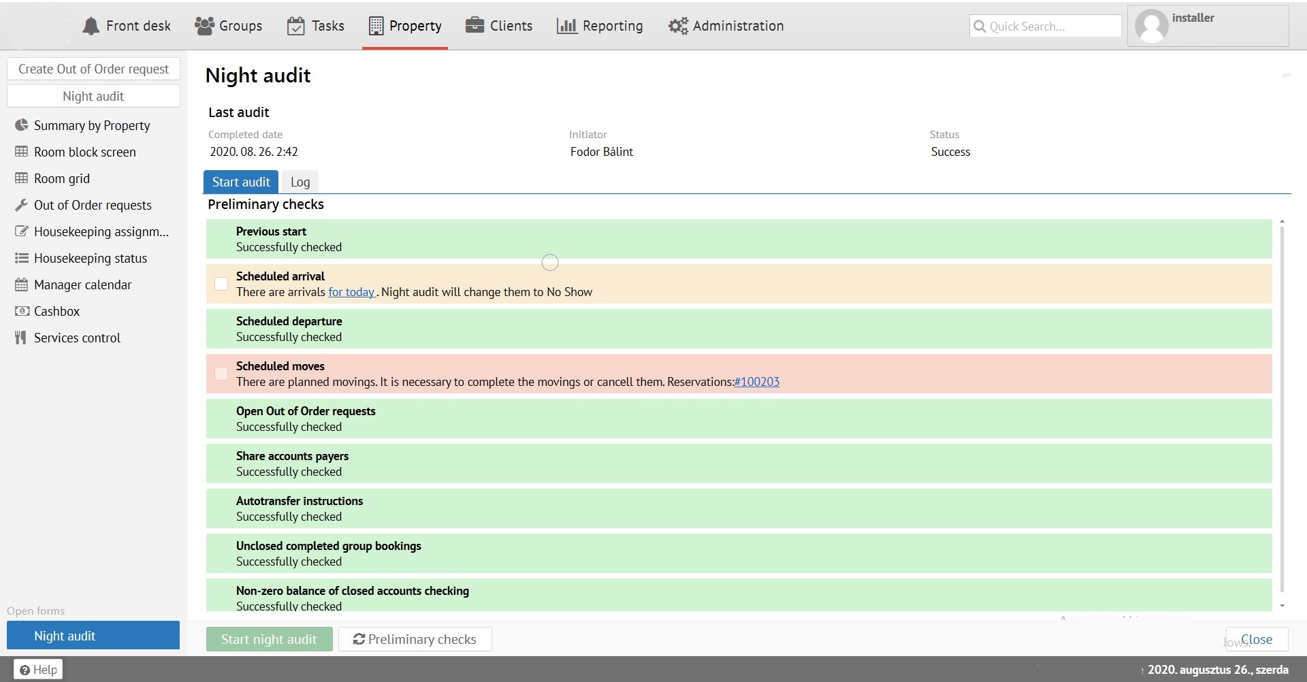Click the Groups people icon
This screenshot has height=682, width=1307.
(x=204, y=26)
